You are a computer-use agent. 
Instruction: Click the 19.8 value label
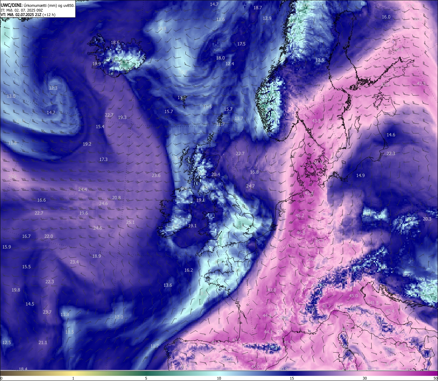pyautogui.click(x=16, y=290)
